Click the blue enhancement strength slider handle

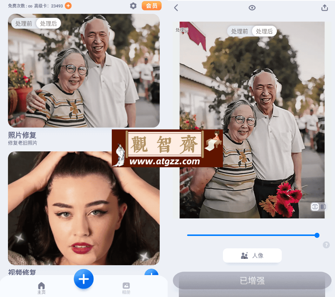[317, 235]
